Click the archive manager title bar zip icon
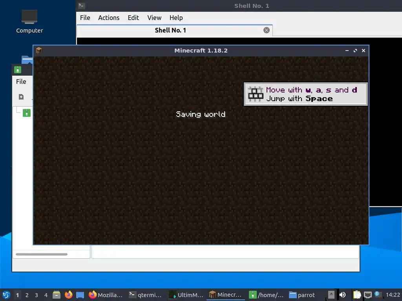Image resolution: width=402 pixels, height=301 pixels. [17, 70]
